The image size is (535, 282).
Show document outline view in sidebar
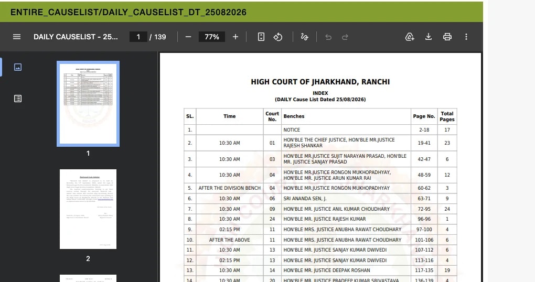coord(18,99)
